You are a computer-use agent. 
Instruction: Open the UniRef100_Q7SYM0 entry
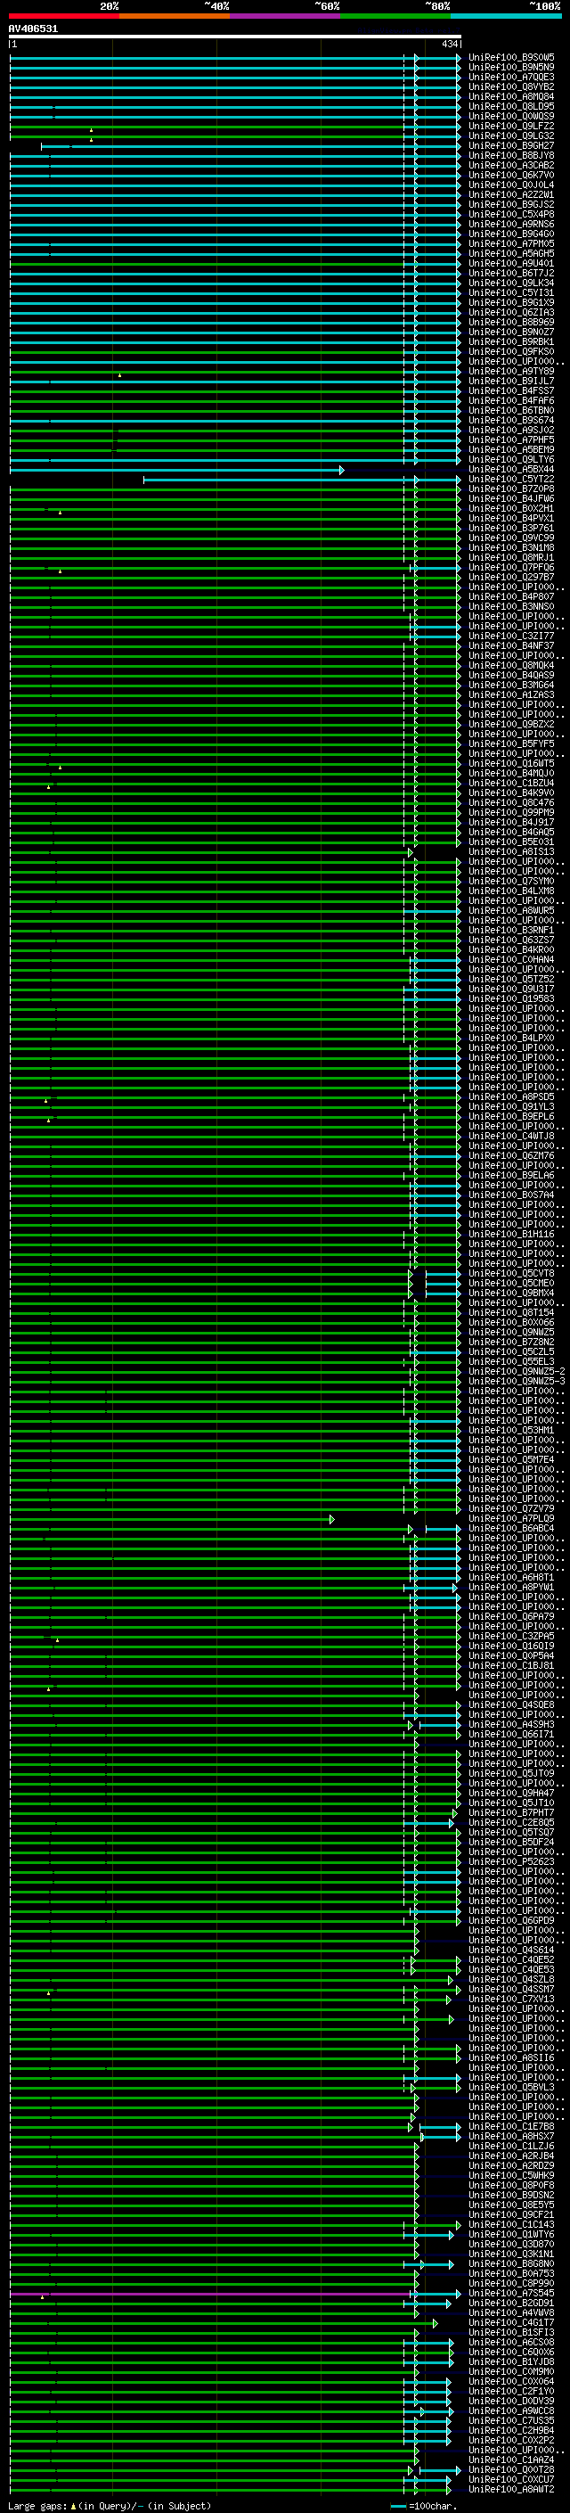tap(511, 881)
